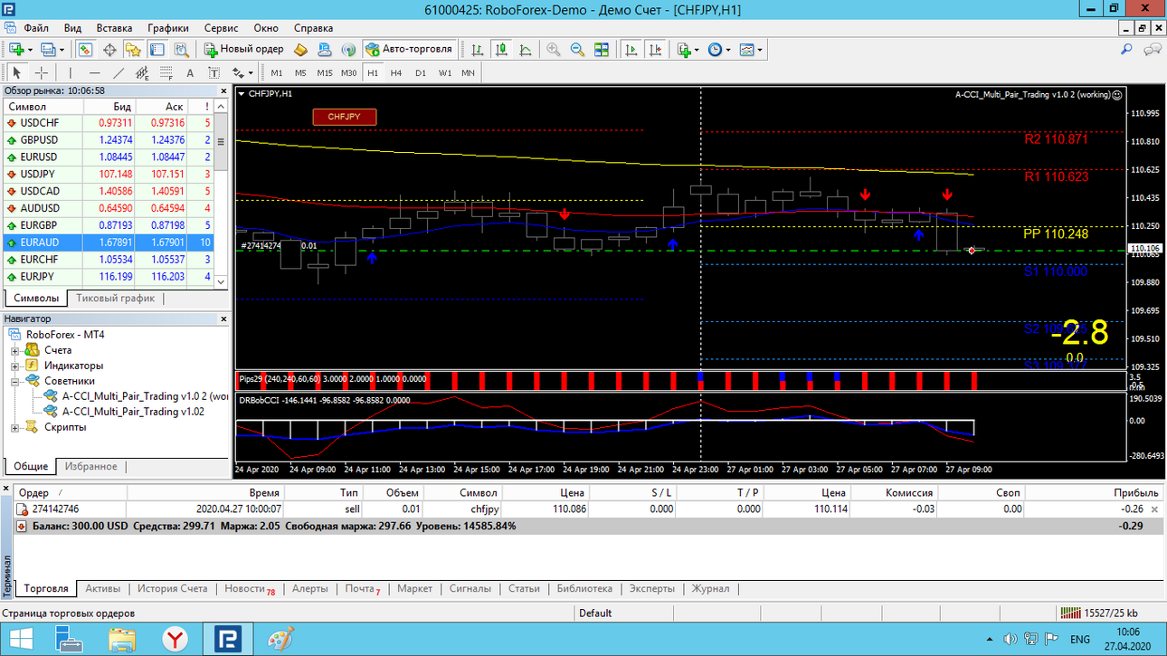The width and height of the screenshot is (1167, 656).
Task: Switch chart to bar chart type
Action: pyautogui.click(x=478, y=49)
